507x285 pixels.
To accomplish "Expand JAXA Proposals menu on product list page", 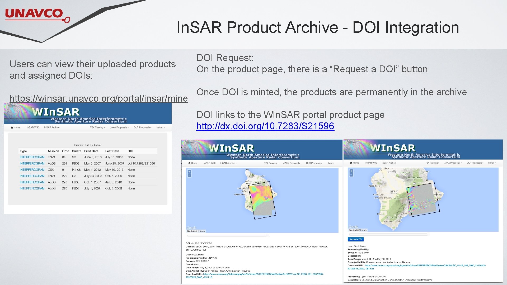I will point(119,127).
